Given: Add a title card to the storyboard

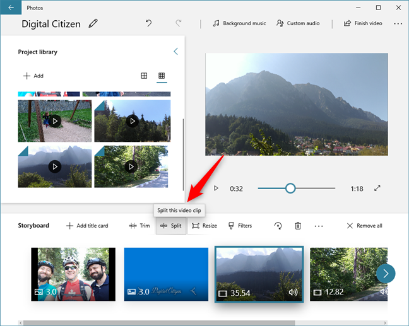Looking at the screenshot, I should [87, 226].
